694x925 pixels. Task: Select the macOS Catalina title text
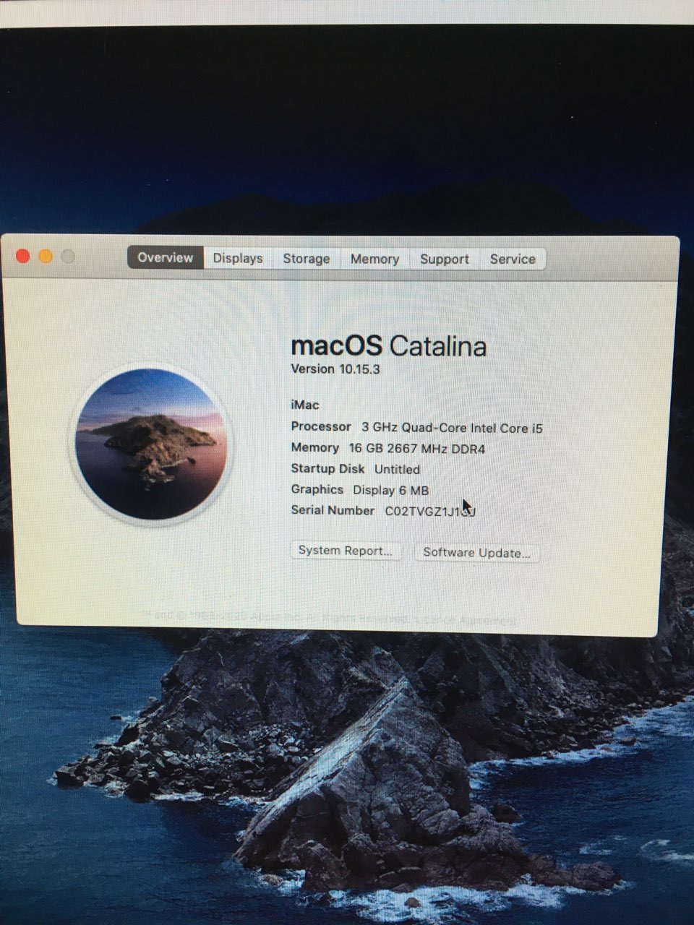point(389,346)
